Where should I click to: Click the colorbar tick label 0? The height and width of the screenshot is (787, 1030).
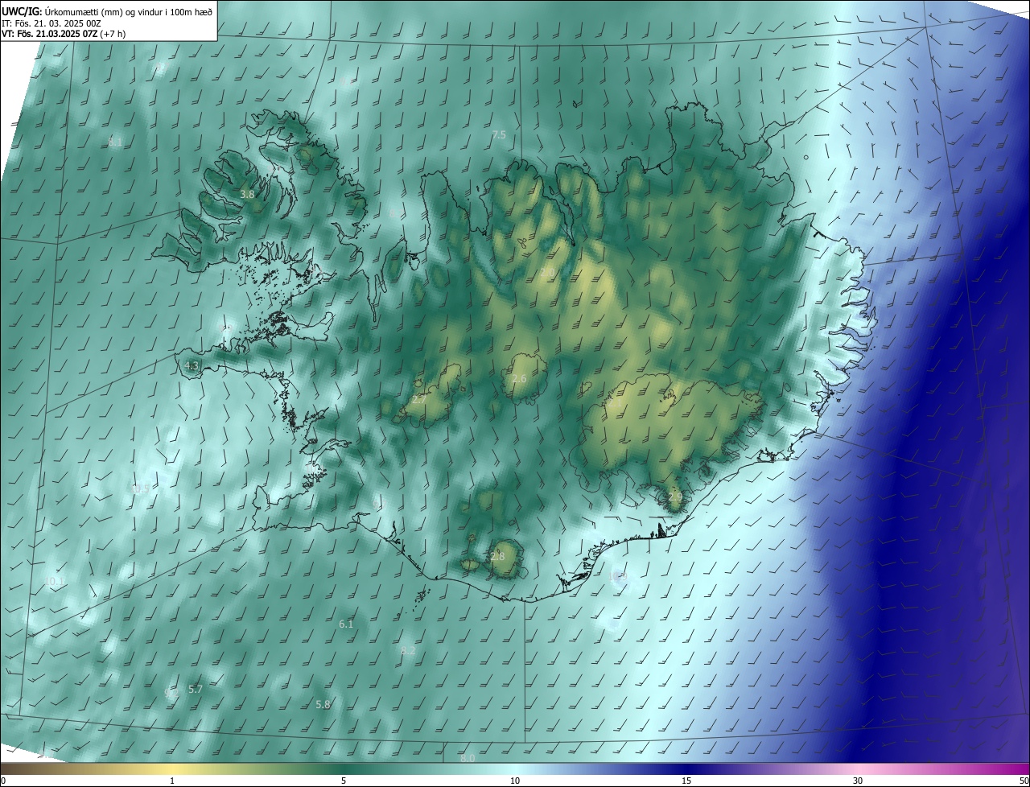click(3, 781)
